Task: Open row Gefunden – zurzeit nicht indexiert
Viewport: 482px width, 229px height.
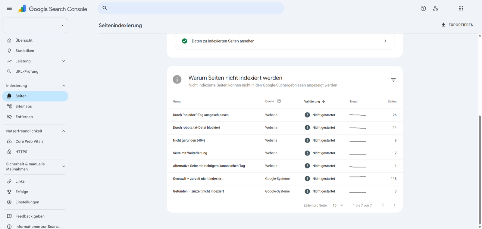Action: point(285,191)
